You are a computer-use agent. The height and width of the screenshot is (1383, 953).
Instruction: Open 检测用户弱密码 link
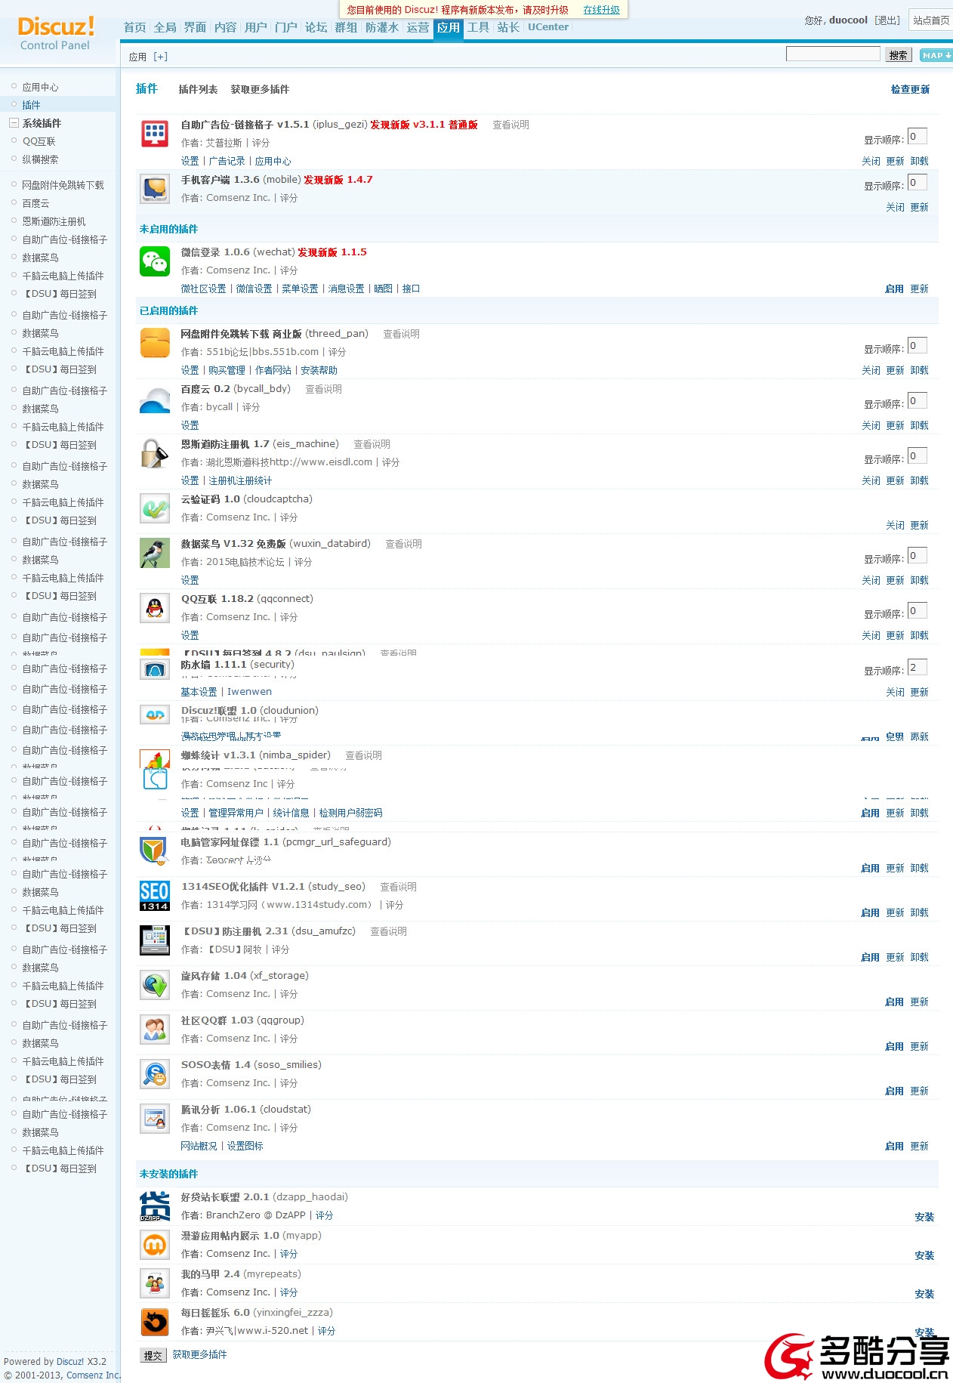pyautogui.click(x=350, y=813)
